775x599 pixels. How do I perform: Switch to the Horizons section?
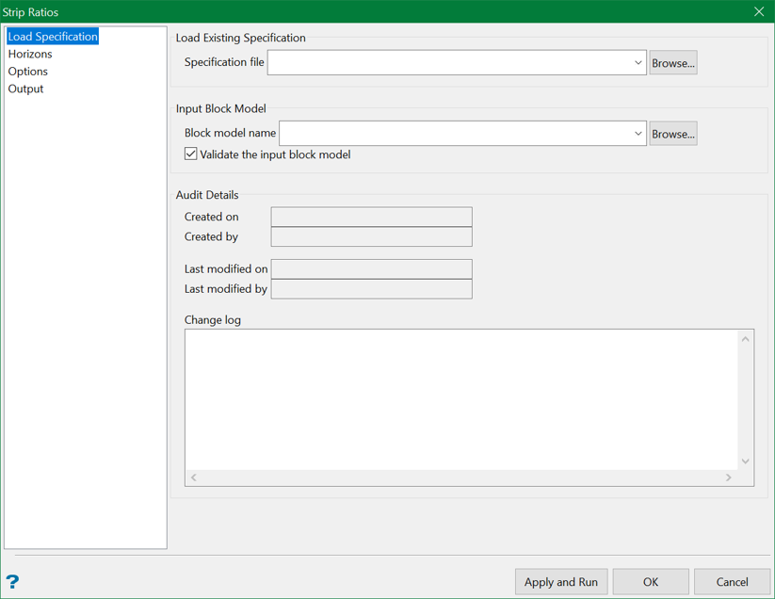(x=30, y=54)
